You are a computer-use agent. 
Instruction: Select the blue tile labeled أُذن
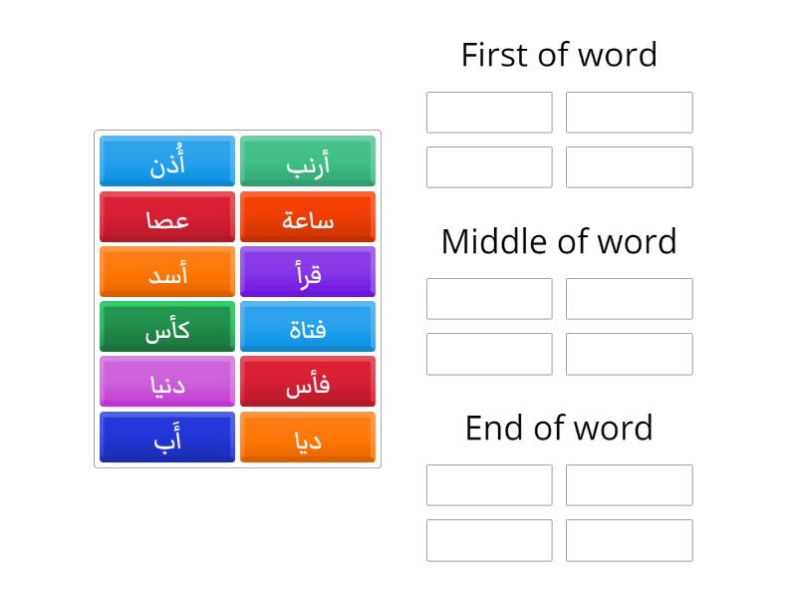(166, 161)
